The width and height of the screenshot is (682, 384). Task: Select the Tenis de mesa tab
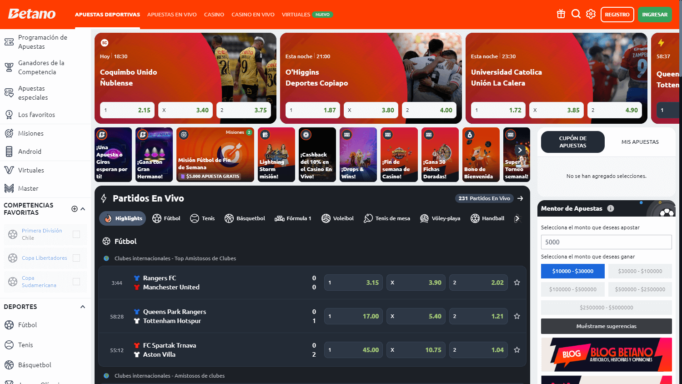[x=387, y=218]
